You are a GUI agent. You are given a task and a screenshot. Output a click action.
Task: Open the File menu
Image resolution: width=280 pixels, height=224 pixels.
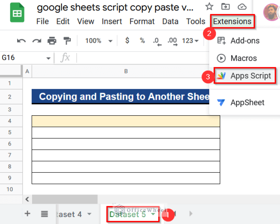43,21
